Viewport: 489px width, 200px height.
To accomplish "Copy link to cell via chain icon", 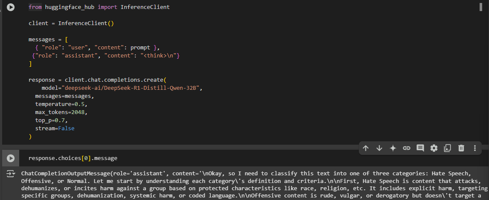I will point(407,148).
